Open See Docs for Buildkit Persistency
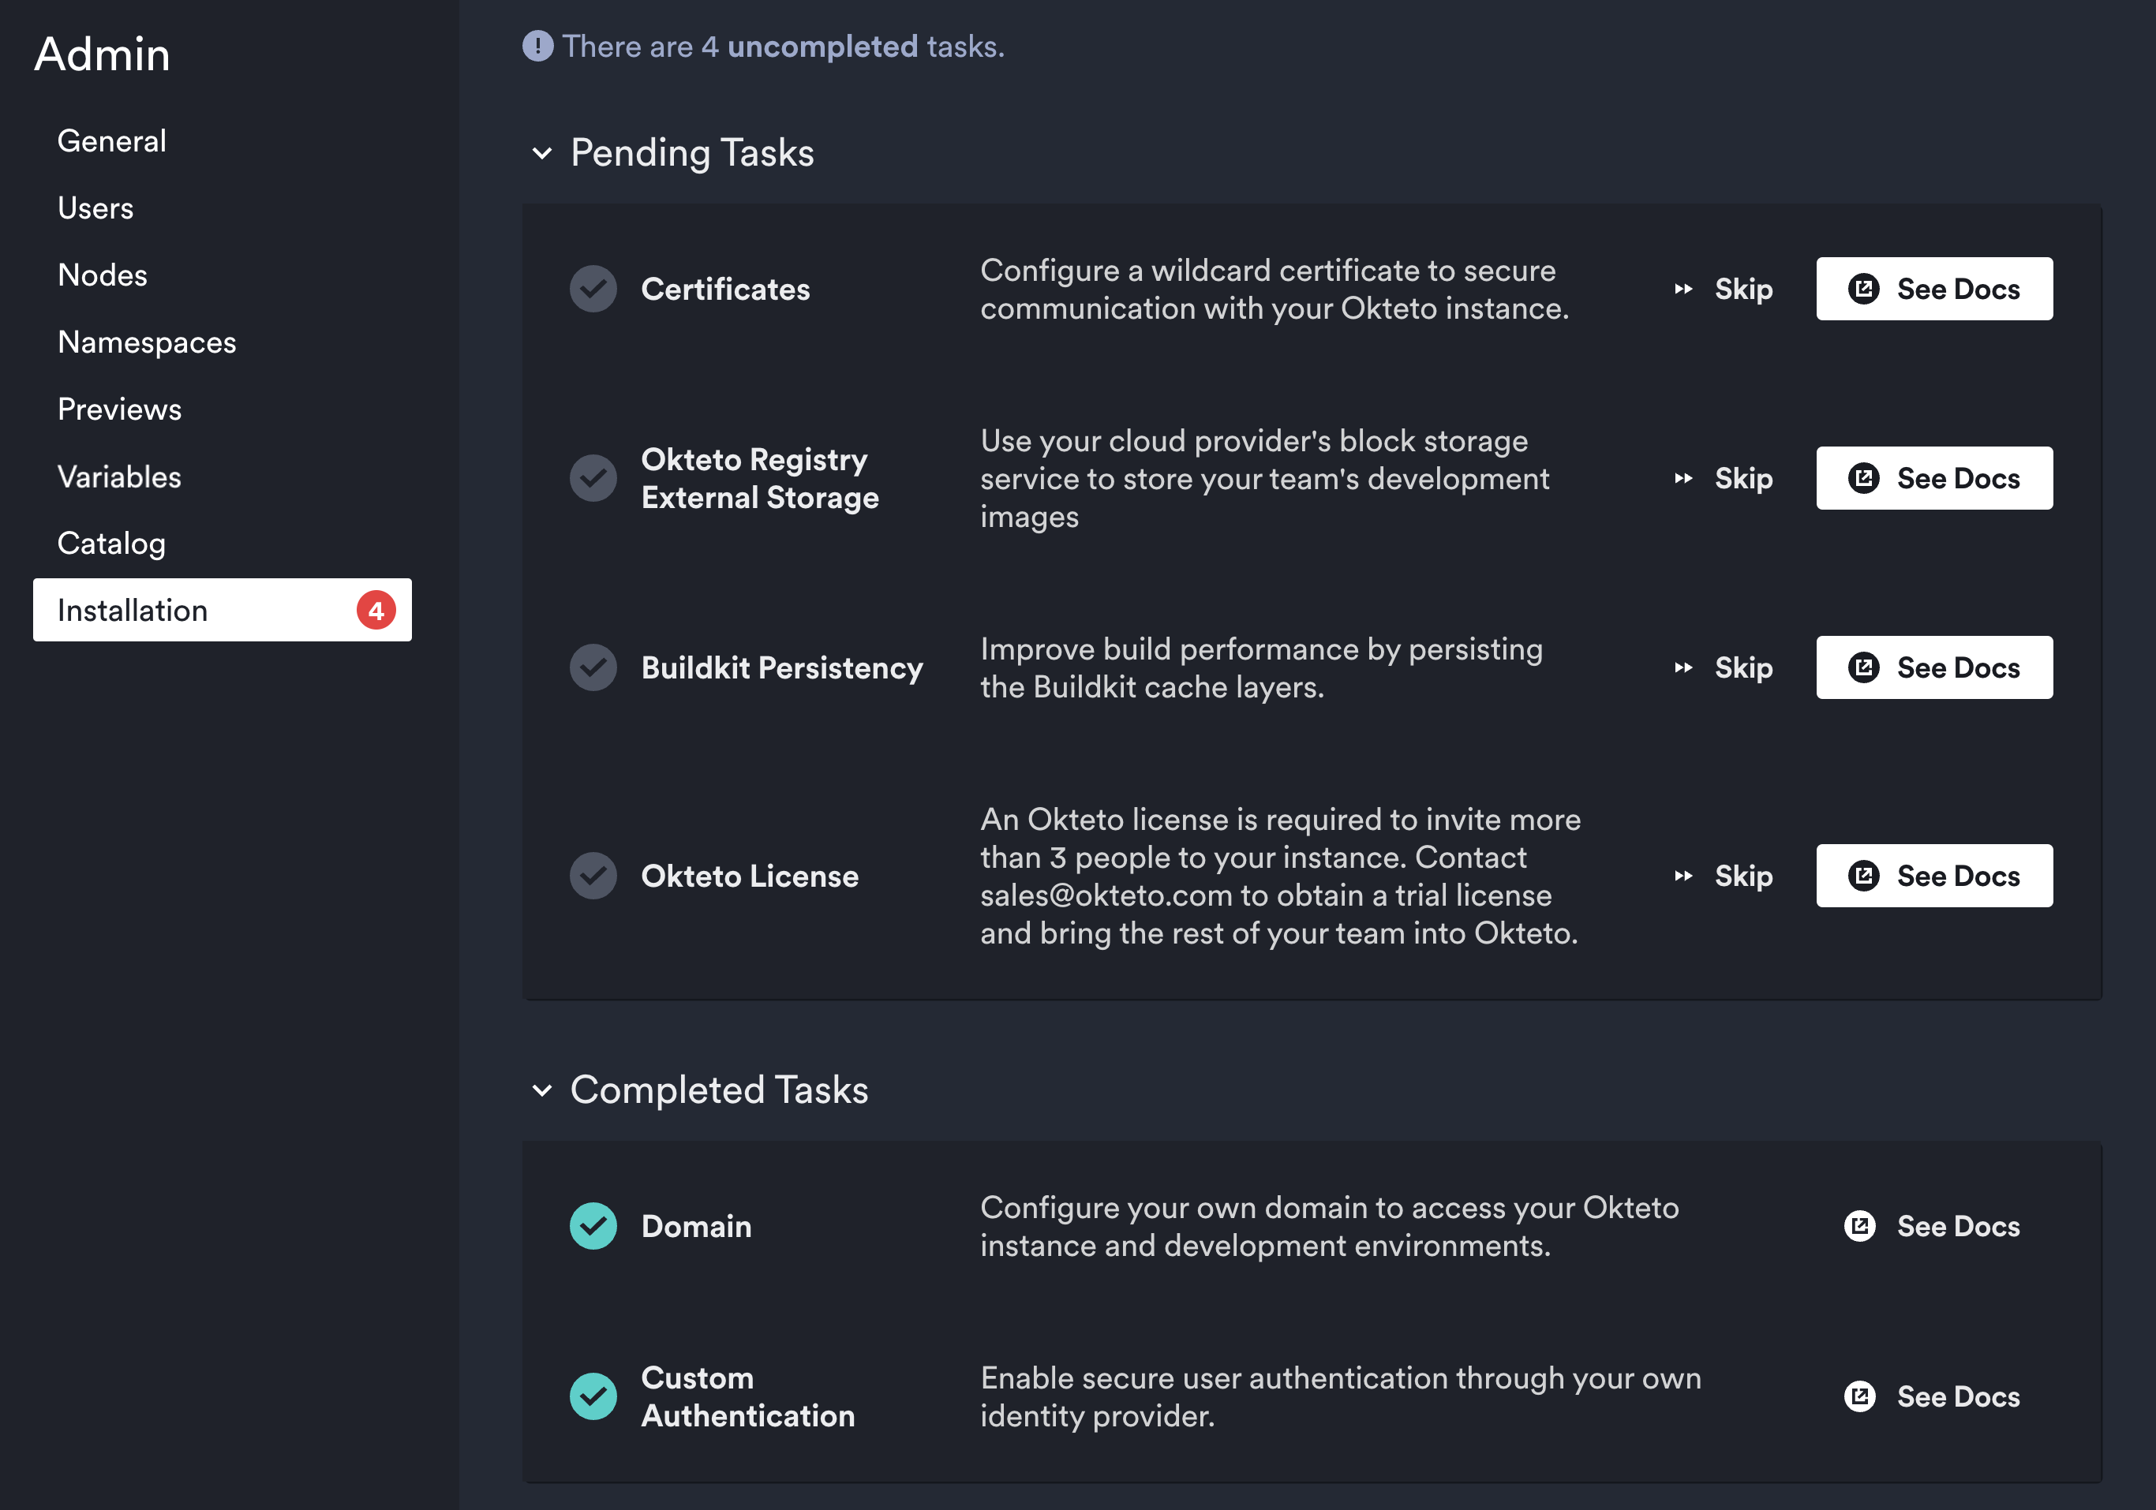The image size is (2156, 1510). coord(1934,667)
